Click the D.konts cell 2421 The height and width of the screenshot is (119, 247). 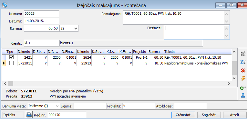(x=25, y=57)
